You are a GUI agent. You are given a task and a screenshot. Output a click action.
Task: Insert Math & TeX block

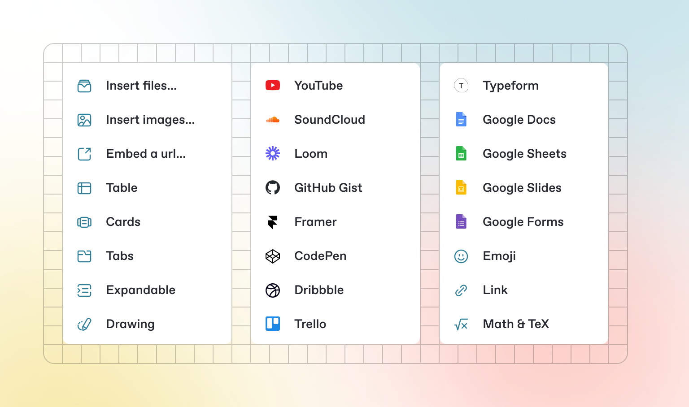[515, 324]
